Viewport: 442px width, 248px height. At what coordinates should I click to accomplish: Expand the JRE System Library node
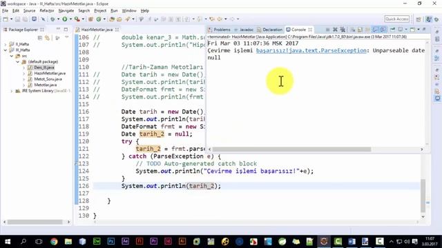pyautogui.click(x=12, y=91)
